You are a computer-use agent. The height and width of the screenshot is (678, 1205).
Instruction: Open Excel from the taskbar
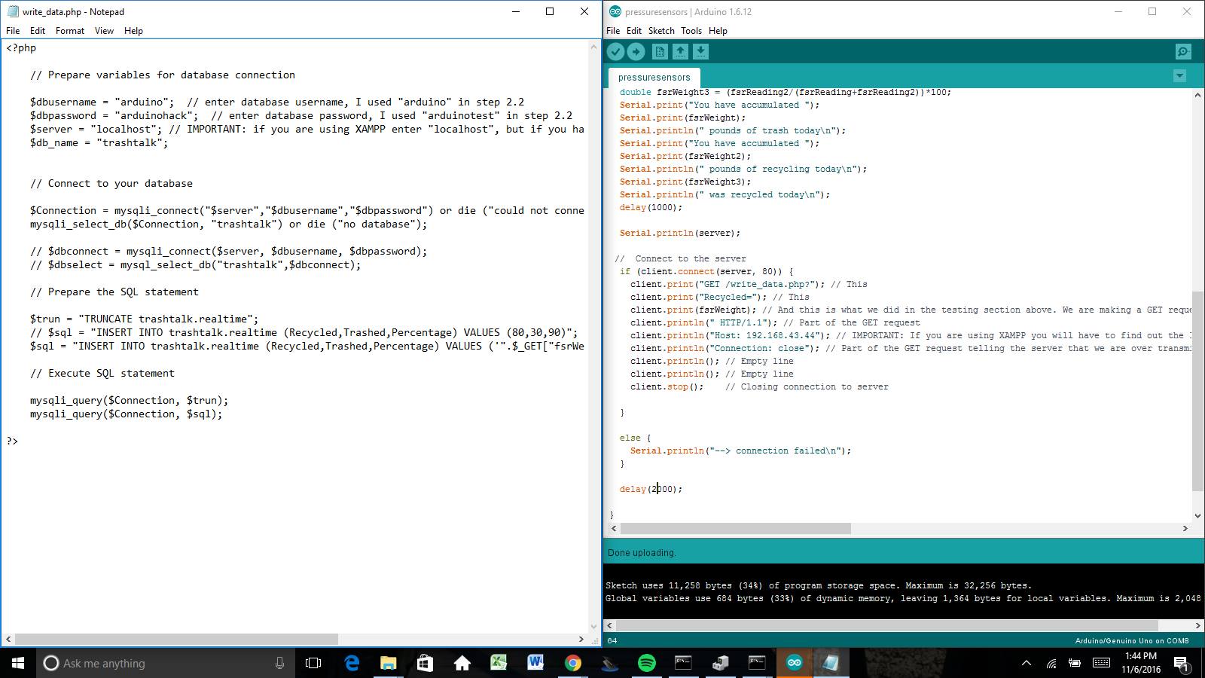pos(499,663)
